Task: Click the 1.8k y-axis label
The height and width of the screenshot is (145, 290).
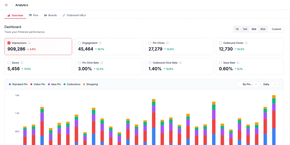Action: pyautogui.click(x=17, y=95)
